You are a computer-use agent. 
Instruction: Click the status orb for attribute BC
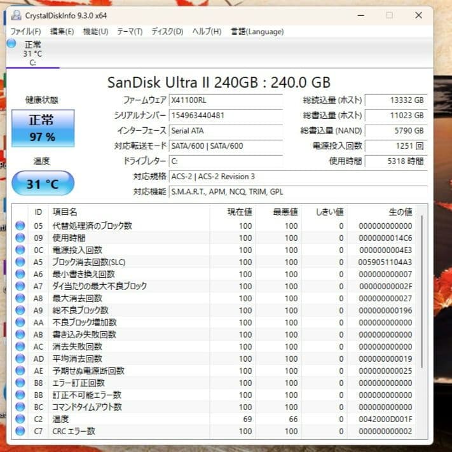pyautogui.click(x=20, y=407)
